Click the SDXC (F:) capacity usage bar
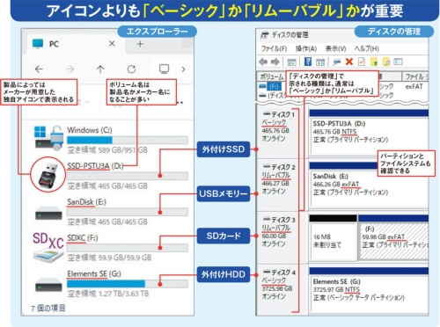This screenshot has height=327, width=440. [128, 248]
